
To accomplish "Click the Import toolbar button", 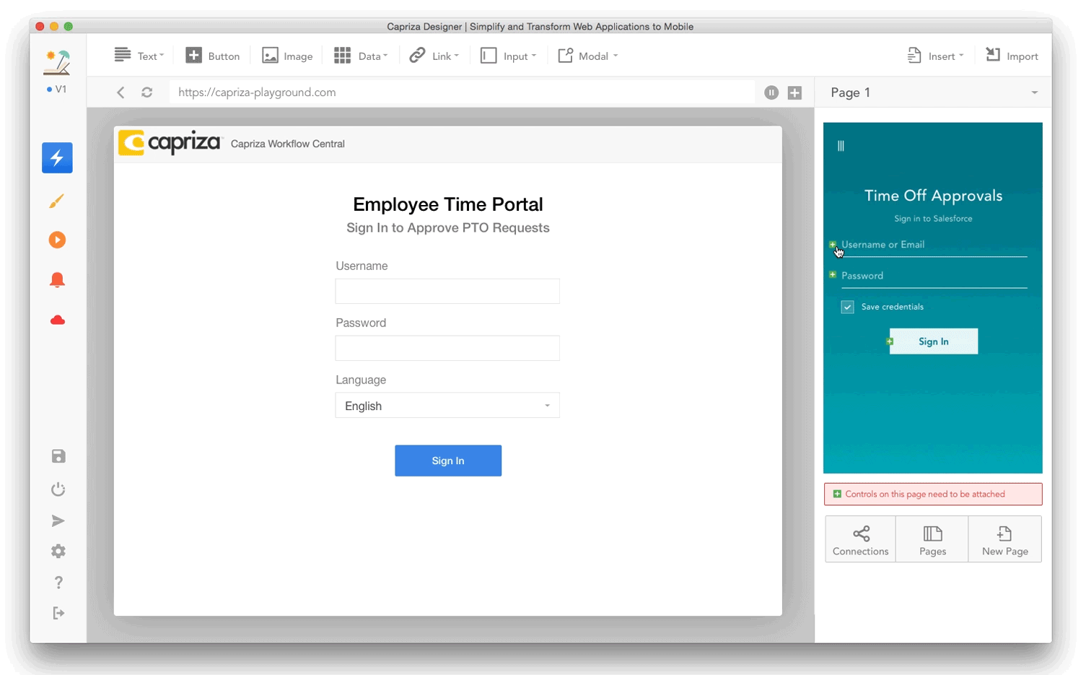I will click(1012, 56).
